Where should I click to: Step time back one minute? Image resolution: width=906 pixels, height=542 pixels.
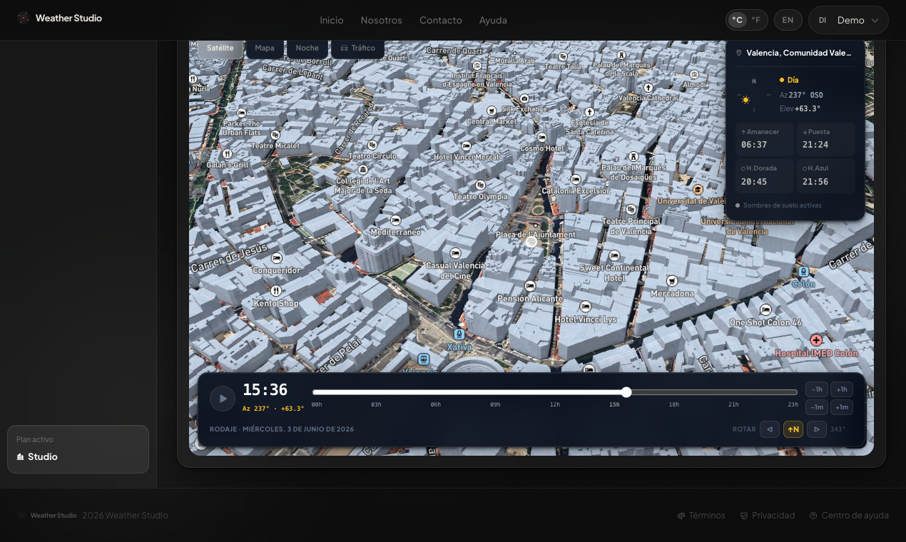click(x=817, y=407)
